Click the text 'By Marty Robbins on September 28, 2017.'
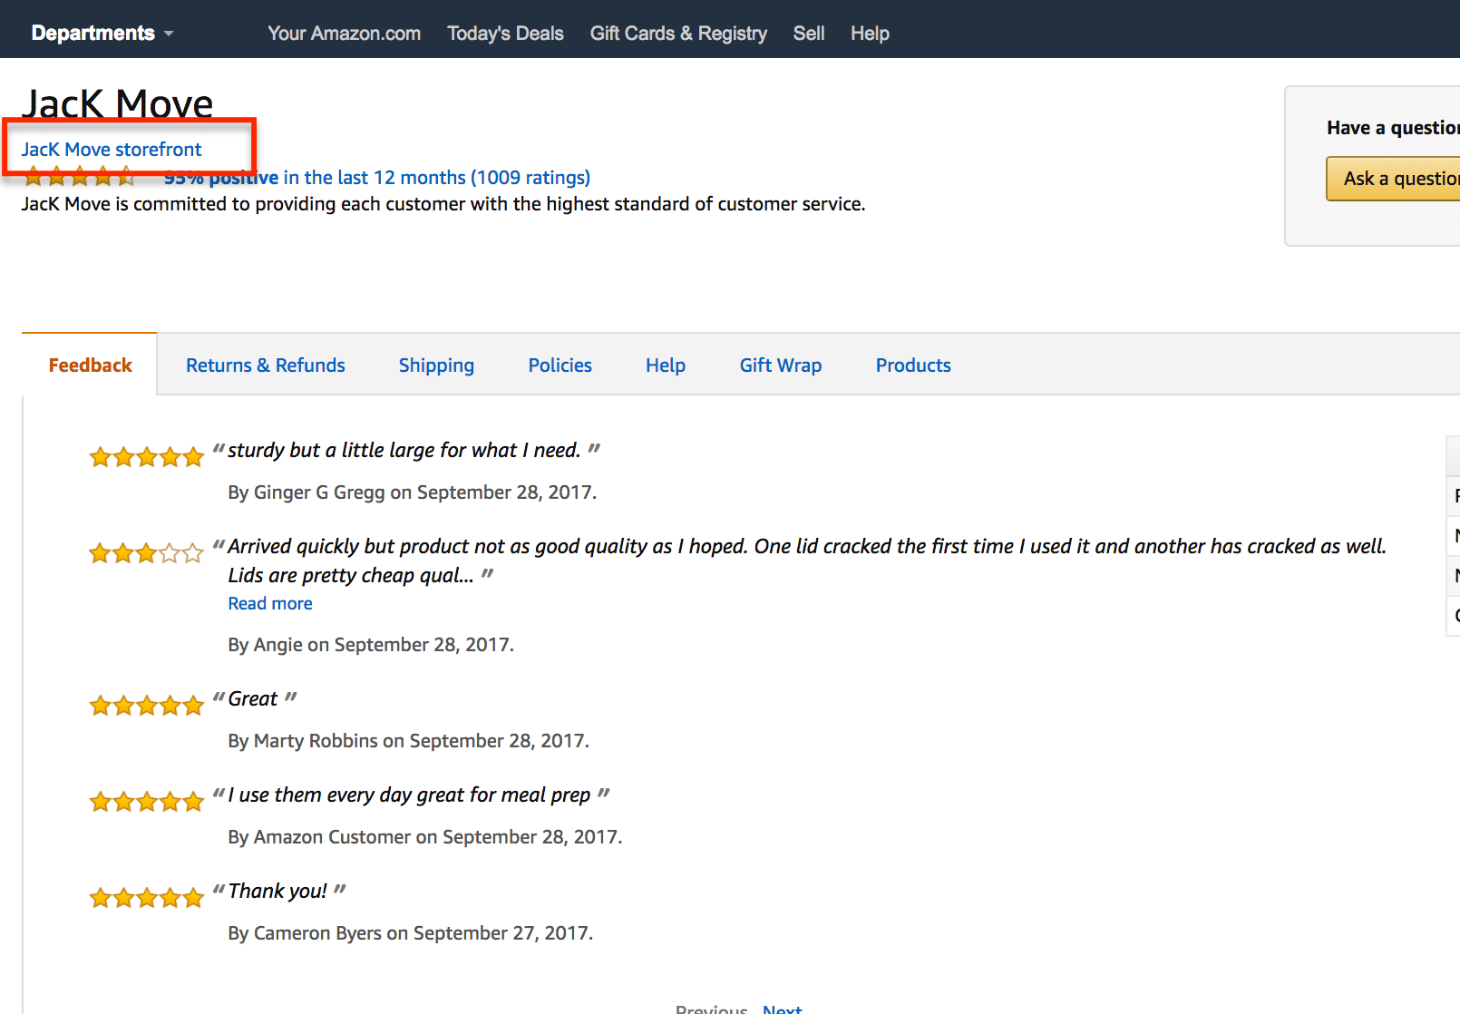1460x1014 pixels. point(409,741)
